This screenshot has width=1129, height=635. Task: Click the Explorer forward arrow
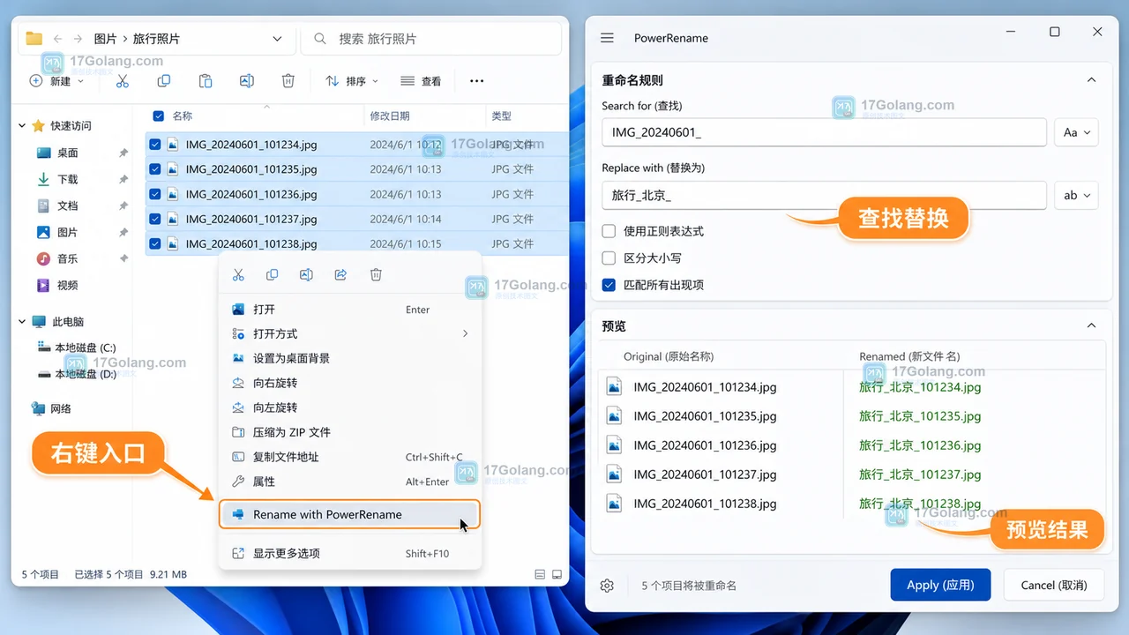click(79, 39)
